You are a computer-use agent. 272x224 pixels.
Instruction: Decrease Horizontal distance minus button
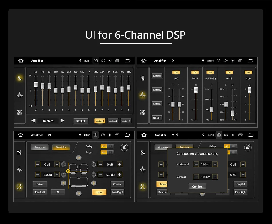pyautogui.click(x=196, y=164)
